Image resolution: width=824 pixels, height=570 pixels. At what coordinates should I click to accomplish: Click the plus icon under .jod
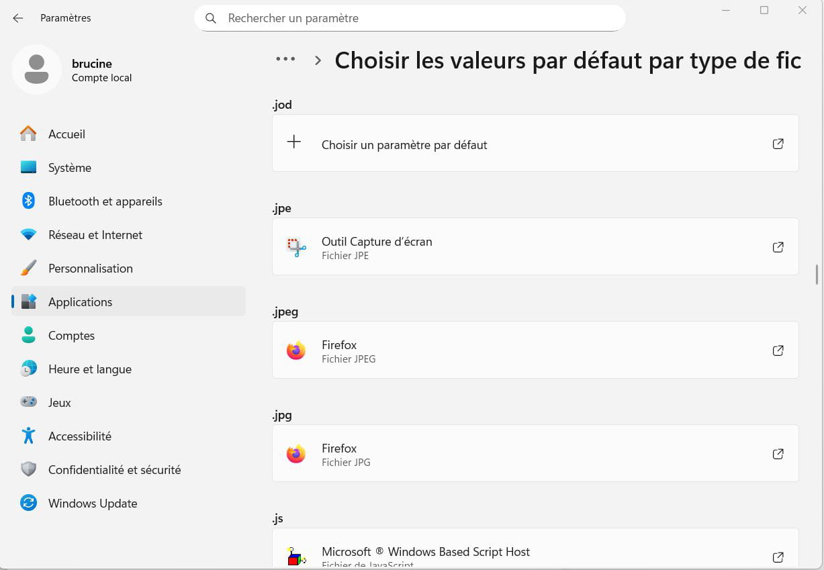pos(294,142)
